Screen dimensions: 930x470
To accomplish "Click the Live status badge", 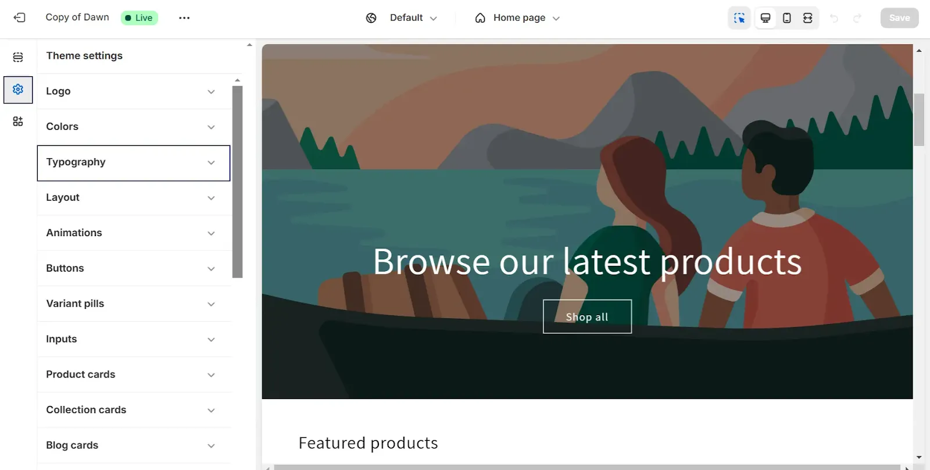I will [x=139, y=18].
